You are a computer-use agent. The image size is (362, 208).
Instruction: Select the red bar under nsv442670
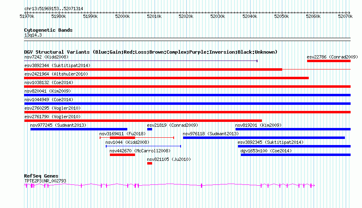click(122, 155)
